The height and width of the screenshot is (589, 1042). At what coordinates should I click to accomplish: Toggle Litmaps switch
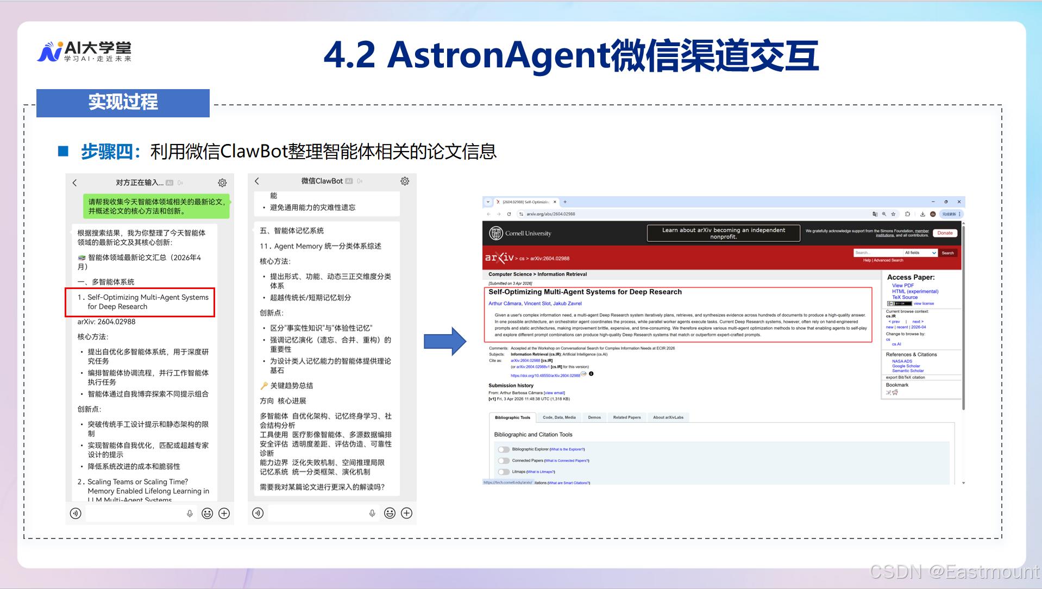tap(504, 472)
